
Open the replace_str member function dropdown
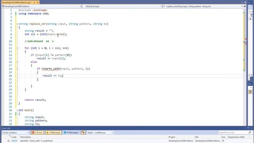203,6
